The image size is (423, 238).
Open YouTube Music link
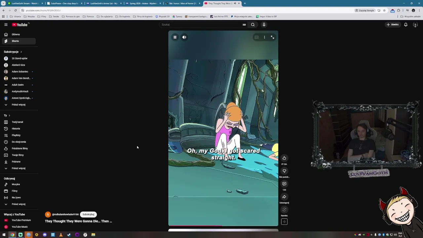pyautogui.click(x=18, y=227)
